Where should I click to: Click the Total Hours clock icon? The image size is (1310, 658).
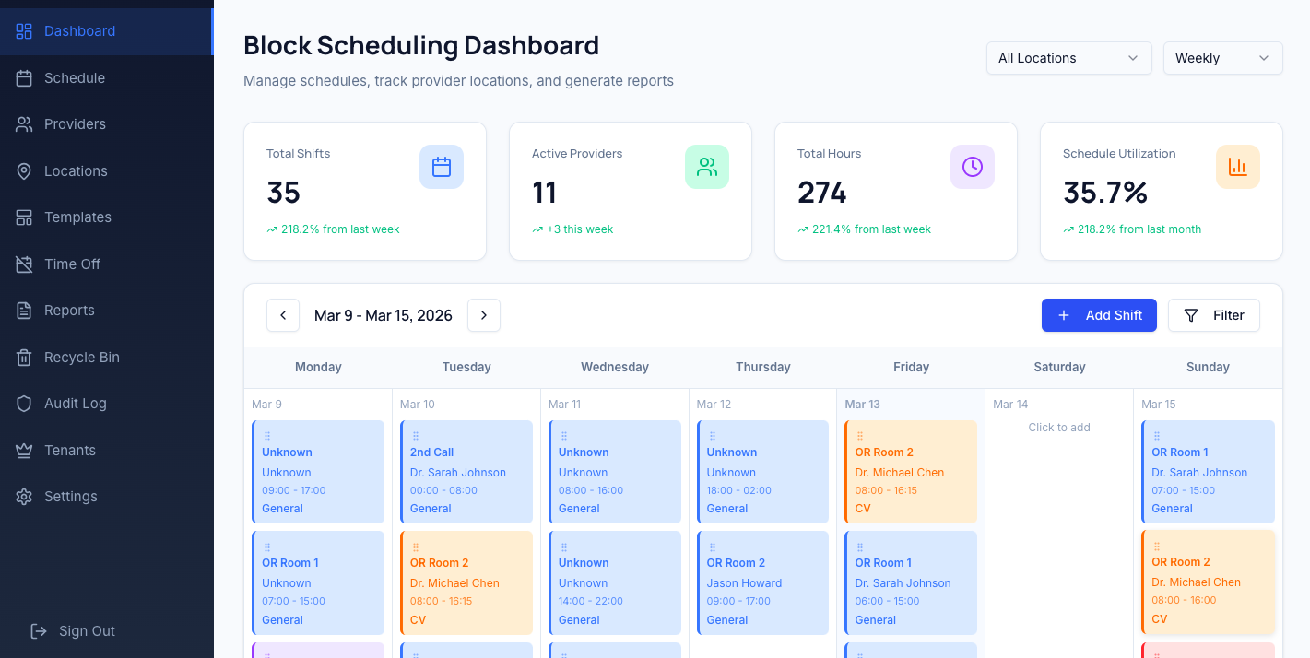pyautogui.click(x=973, y=167)
